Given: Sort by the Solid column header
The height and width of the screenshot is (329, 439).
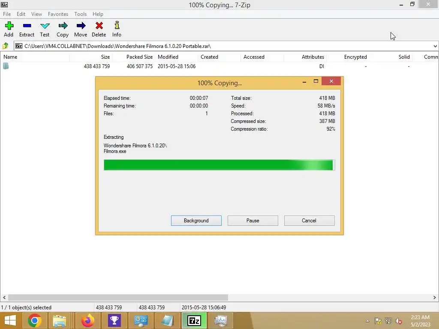Looking at the screenshot, I should (x=391, y=57).
